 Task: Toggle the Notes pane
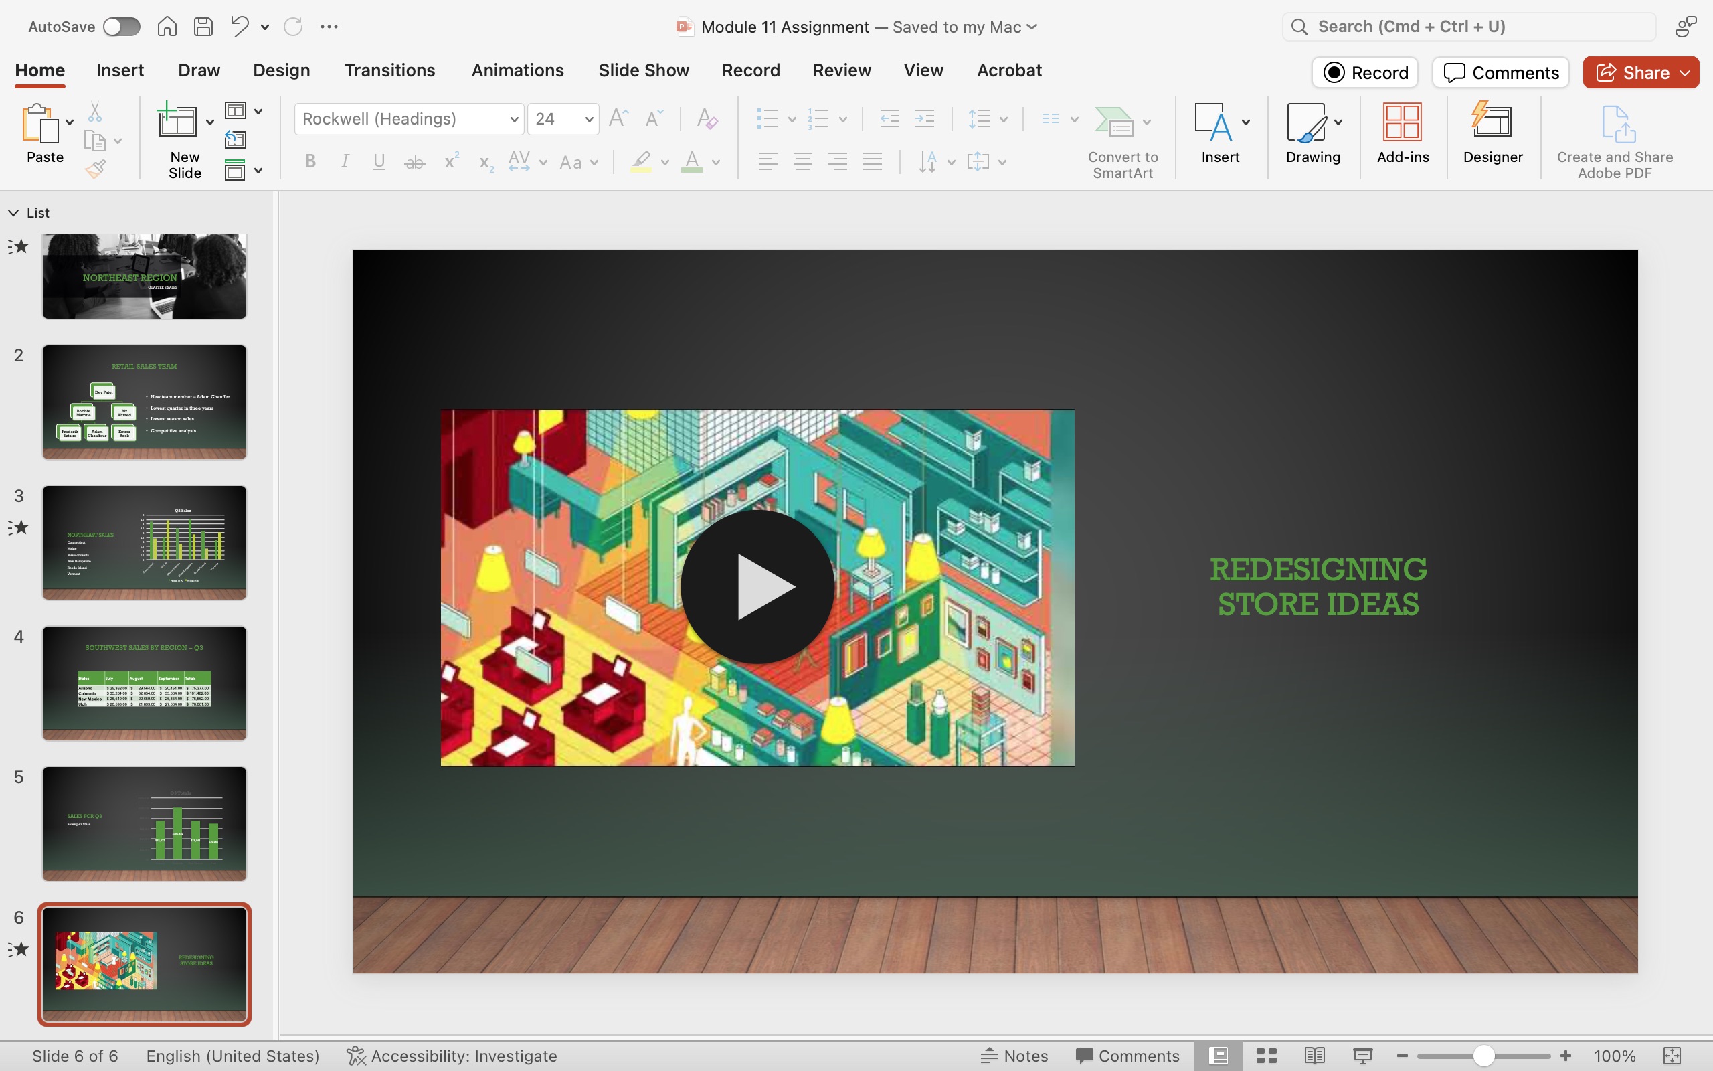pos(1014,1056)
